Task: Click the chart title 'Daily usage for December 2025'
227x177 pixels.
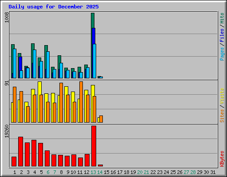Action: 54,7
